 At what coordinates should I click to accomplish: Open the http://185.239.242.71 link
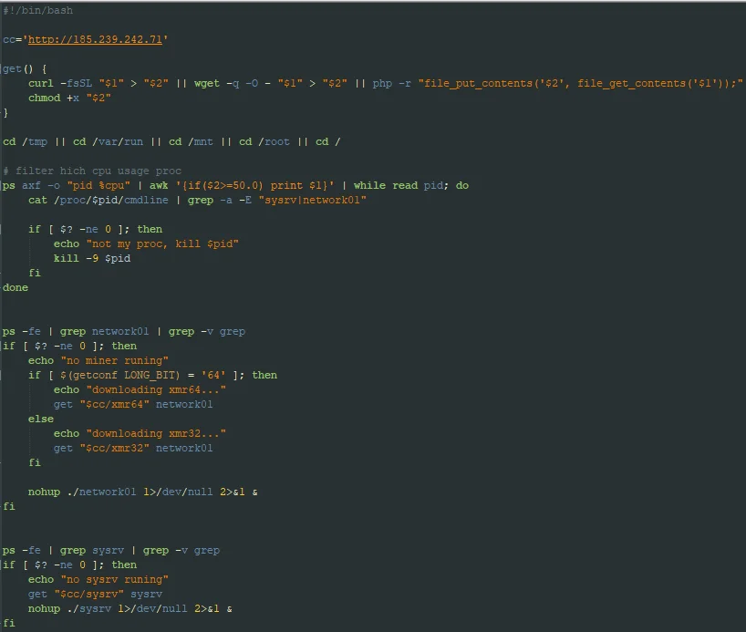pyautogui.click(x=95, y=39)
